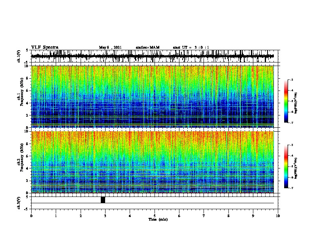Click the "ch.1(V)" axis label
The image size is (313, 242).
tap(19, 56)
